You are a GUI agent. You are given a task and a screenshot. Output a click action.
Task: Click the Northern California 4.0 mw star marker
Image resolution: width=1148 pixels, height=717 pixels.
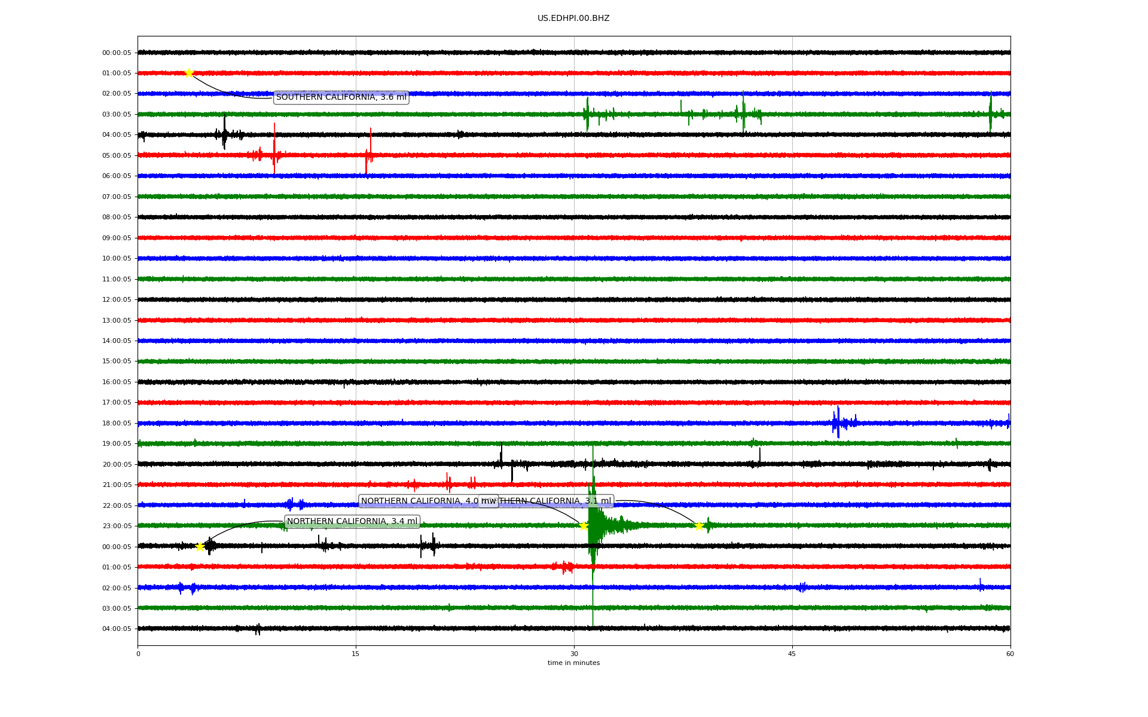[584, 526]
